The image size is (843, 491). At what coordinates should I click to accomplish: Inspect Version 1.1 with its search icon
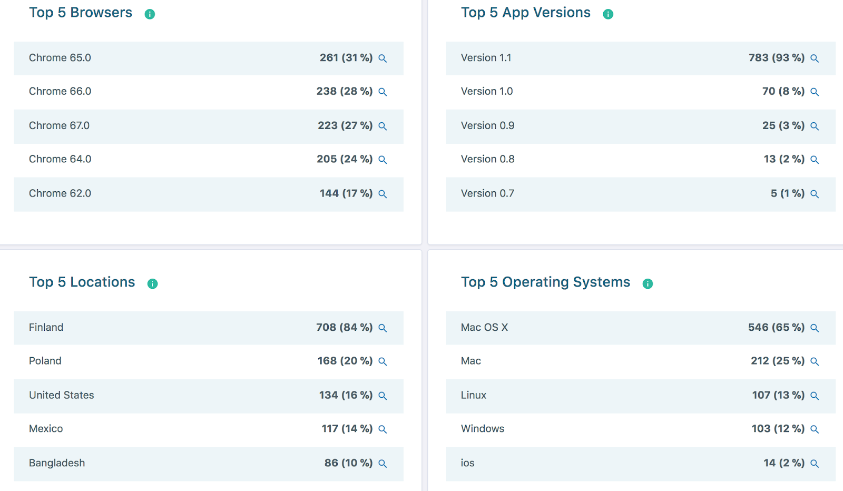(x=815, y=58)
